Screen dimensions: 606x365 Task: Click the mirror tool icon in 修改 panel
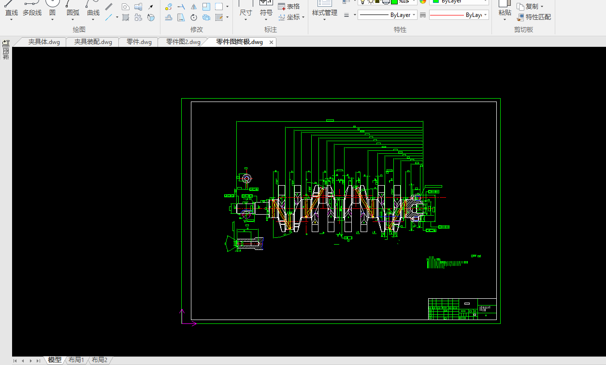pos(194,7)
